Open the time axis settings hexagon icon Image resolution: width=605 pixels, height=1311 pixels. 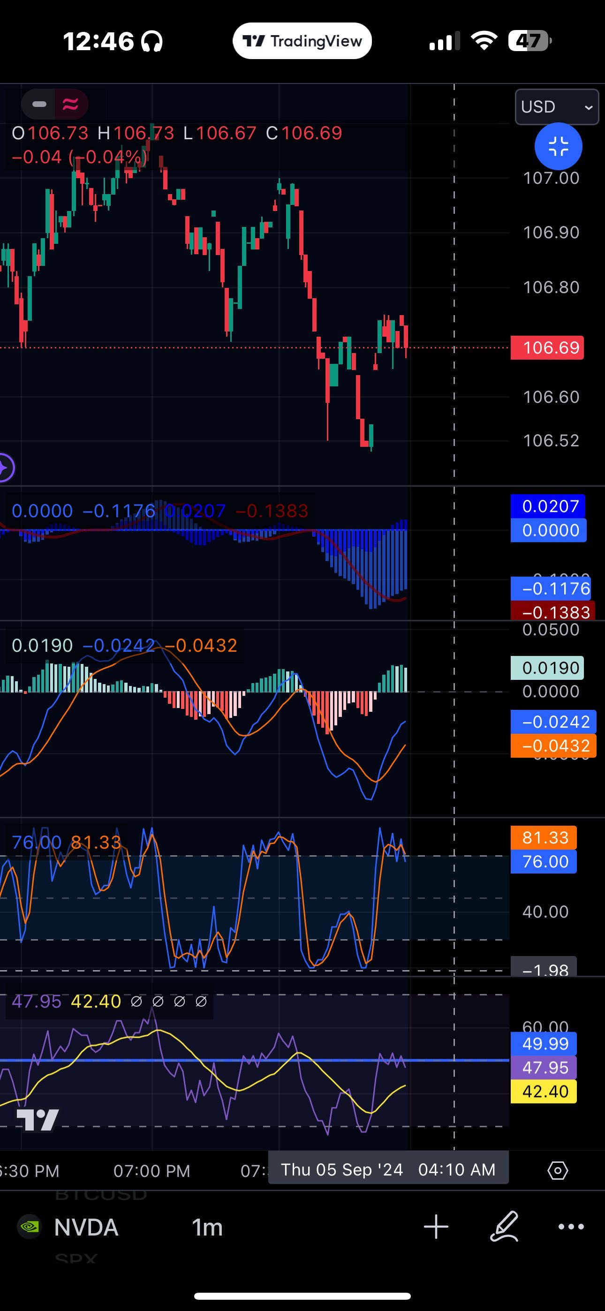click(x=558, y=1170)
